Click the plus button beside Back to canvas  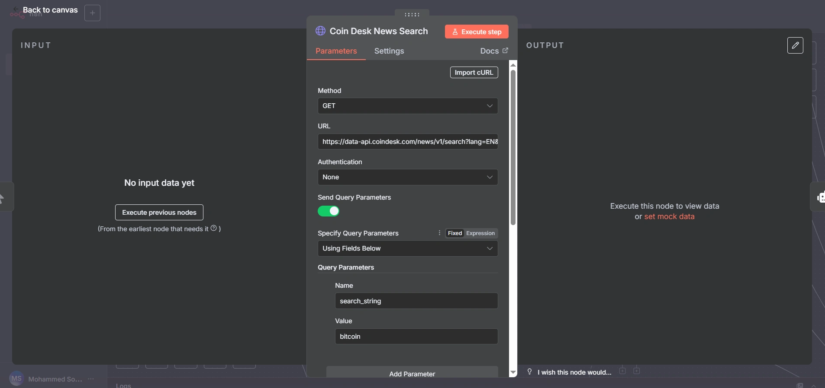tap(92, 13)
